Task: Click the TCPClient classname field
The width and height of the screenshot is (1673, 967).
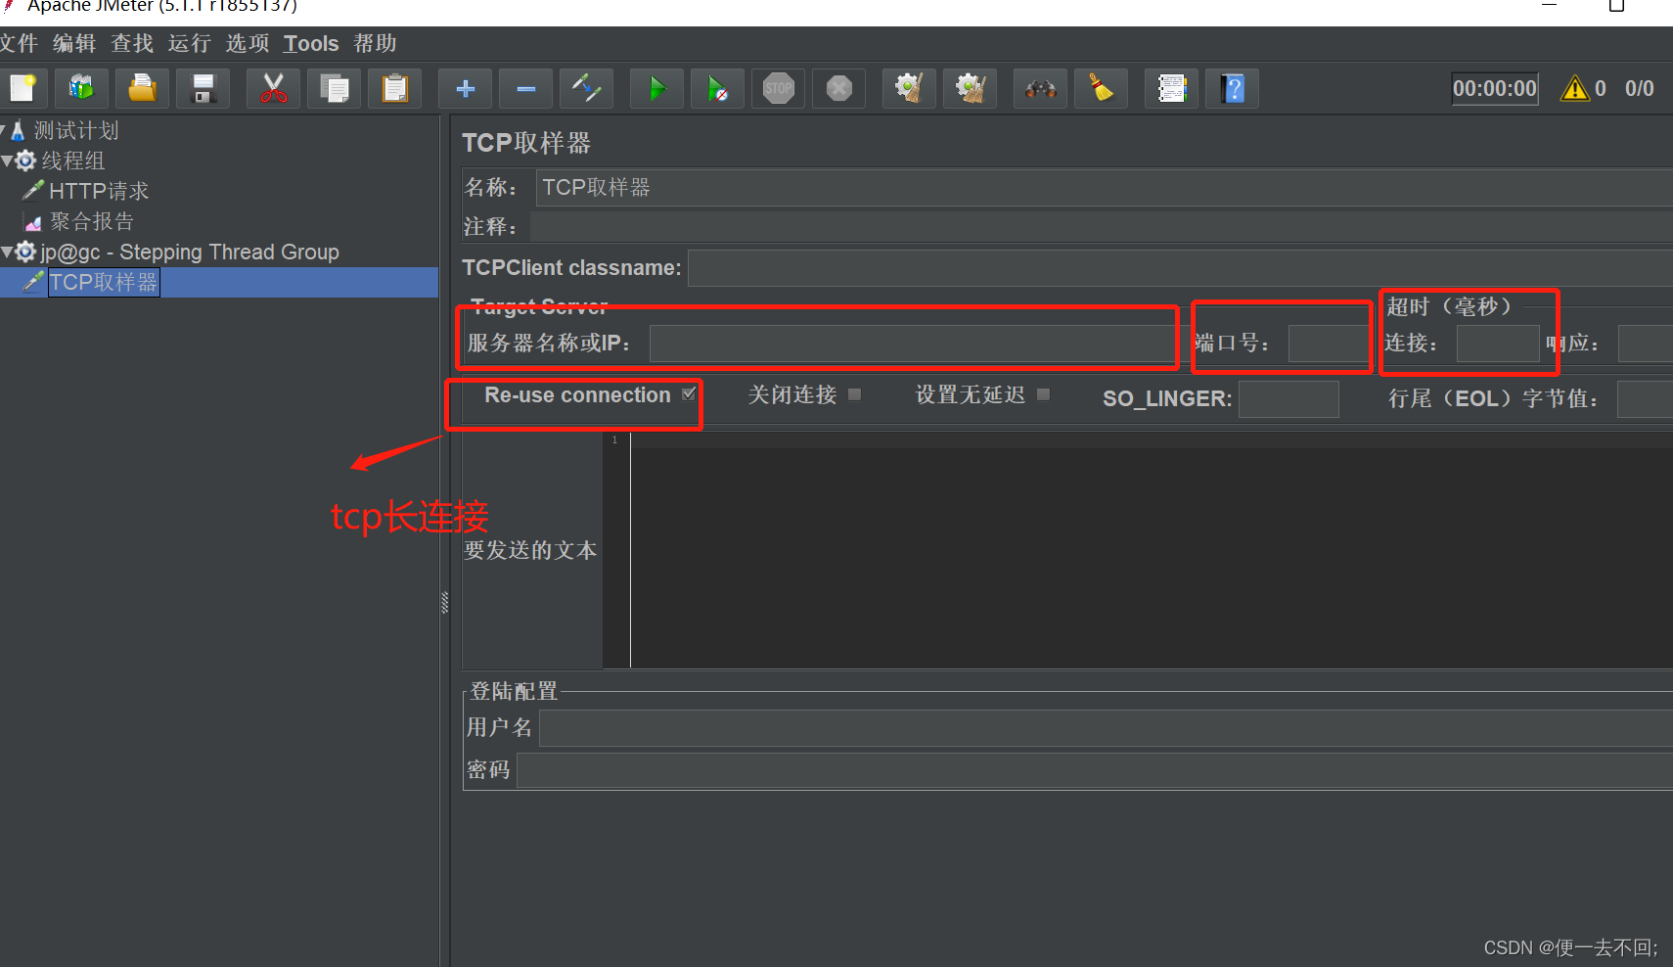Action: click(x=1180, y=268)
